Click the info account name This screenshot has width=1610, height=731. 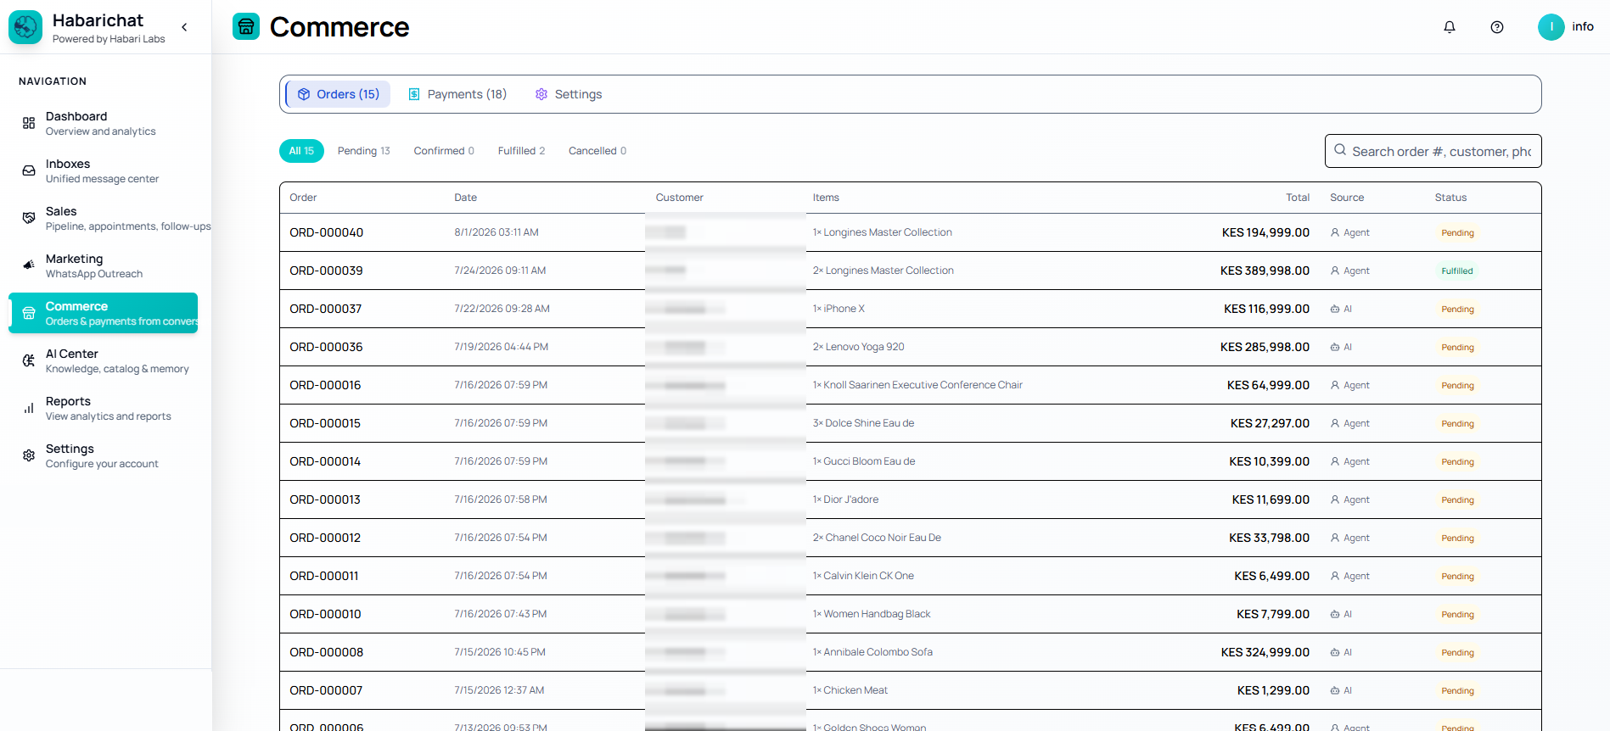tap(1582, 26)
